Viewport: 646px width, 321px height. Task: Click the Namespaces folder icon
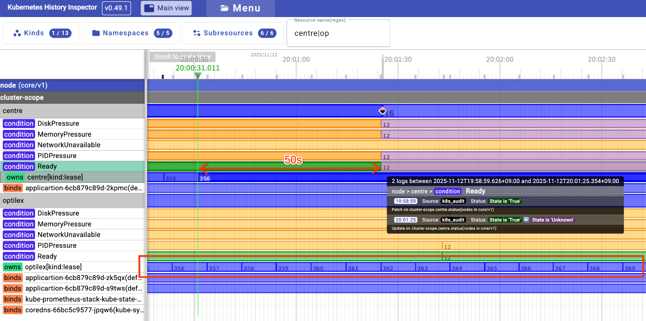[x=96, y=33]
